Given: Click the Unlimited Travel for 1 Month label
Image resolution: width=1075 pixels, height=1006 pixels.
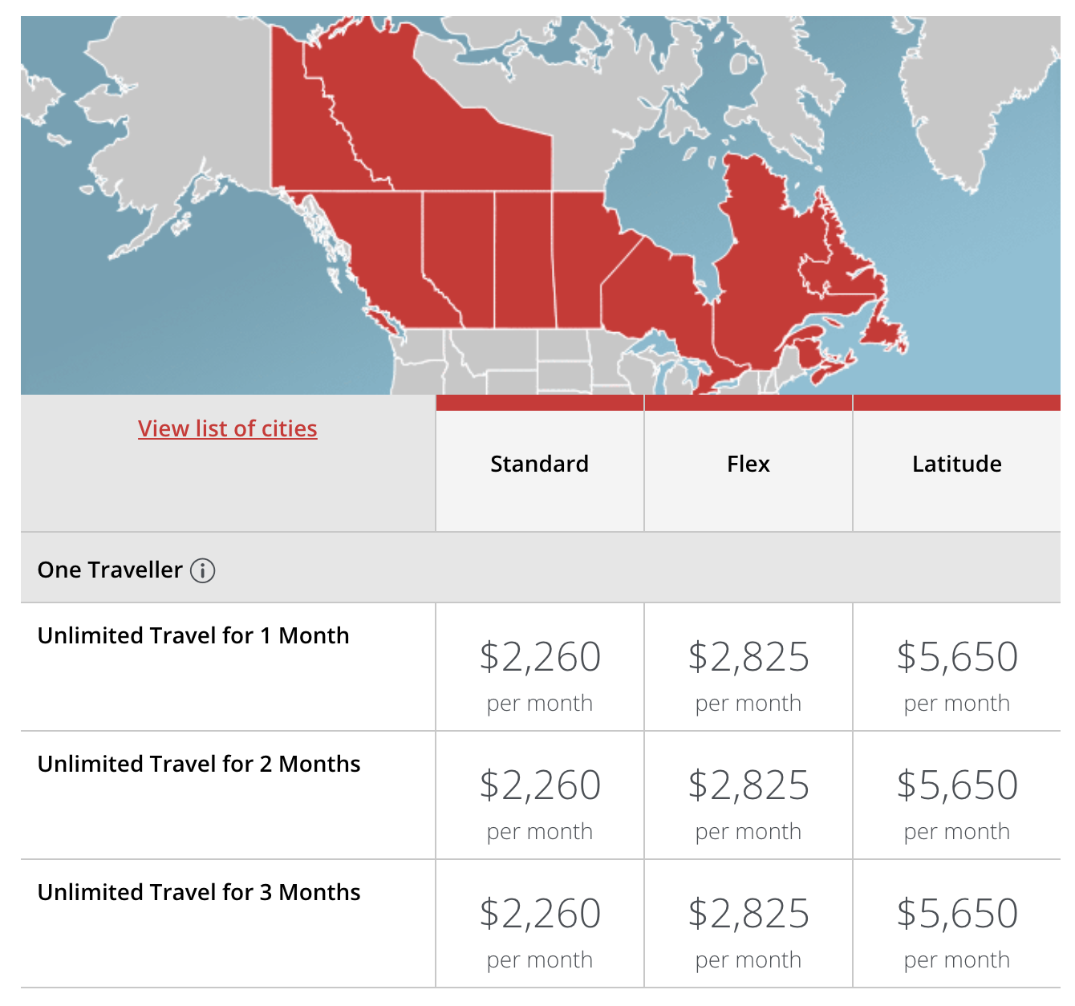Looking at the screenshot, I should (193, 635).
